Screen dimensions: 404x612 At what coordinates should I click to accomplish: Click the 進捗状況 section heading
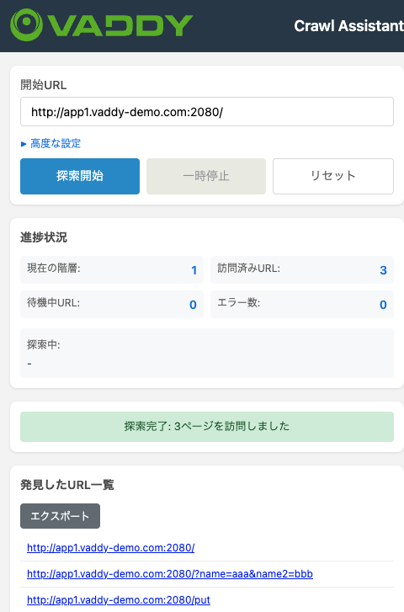point(43,237)
